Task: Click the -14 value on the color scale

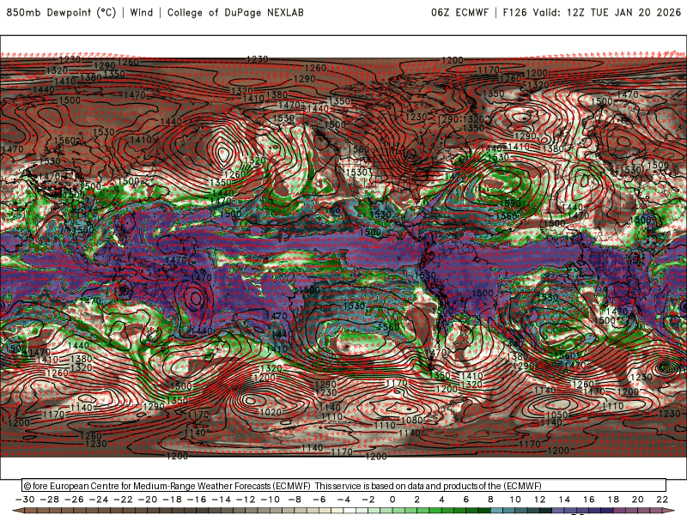Action: click(222, 500)
